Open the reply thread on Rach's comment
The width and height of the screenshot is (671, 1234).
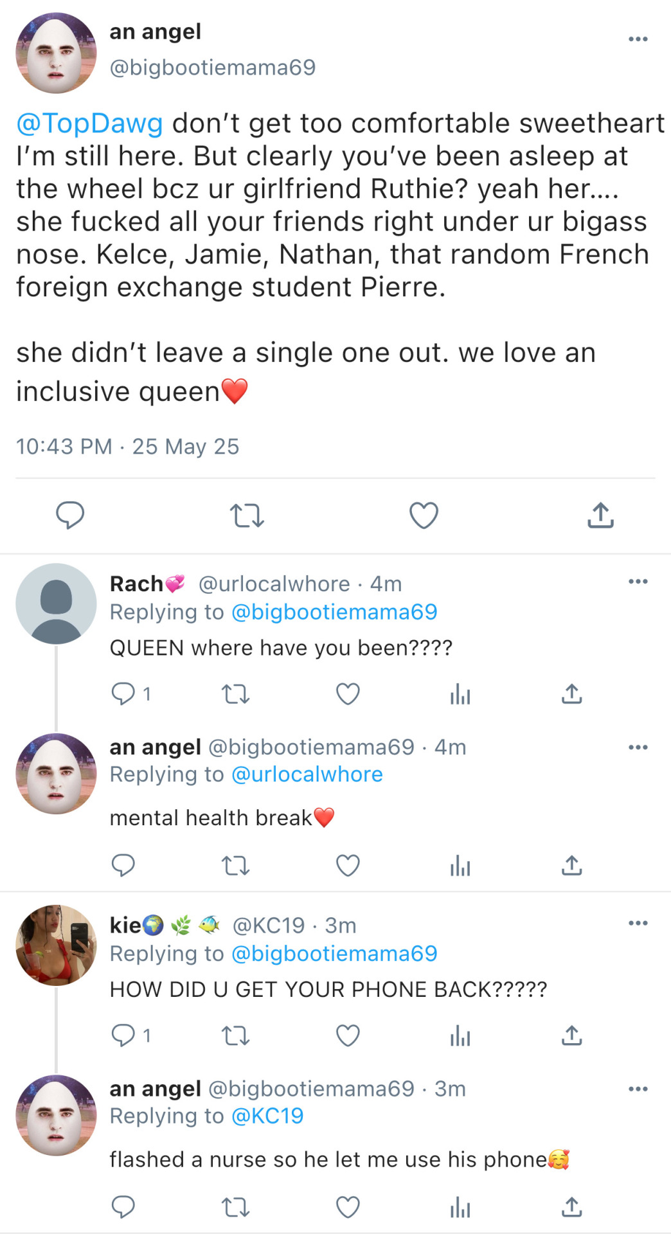(x=123, y=694)
